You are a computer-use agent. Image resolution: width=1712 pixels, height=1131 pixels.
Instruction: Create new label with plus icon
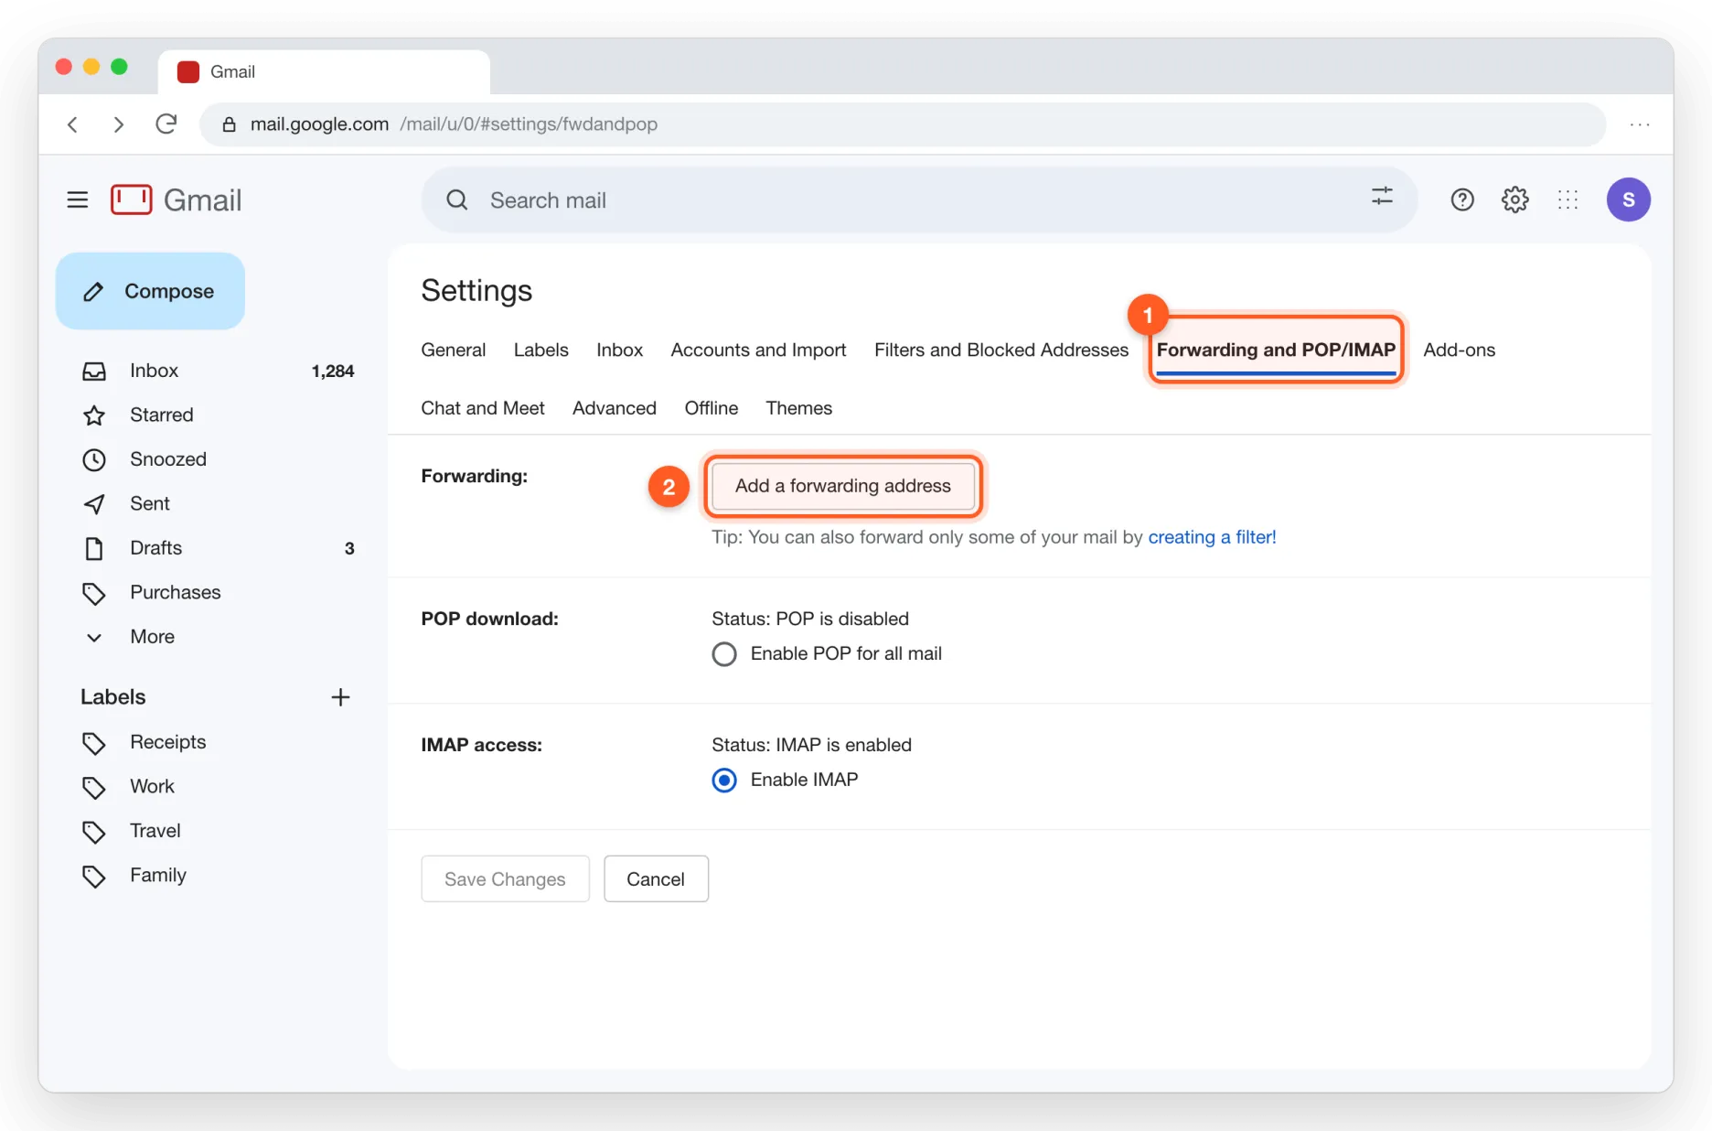pyautogui.click(x=340, y=697)
